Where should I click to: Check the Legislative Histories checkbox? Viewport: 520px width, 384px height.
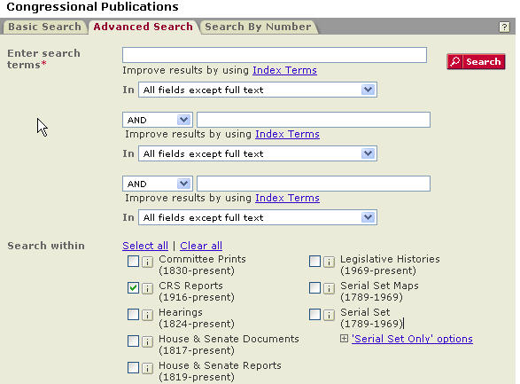click(x=314, y=262)
